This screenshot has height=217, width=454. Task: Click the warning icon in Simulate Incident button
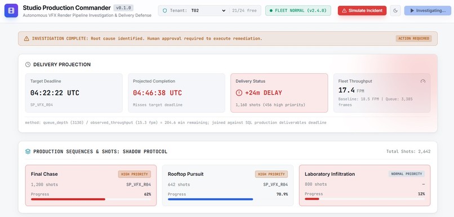(344, 11)
